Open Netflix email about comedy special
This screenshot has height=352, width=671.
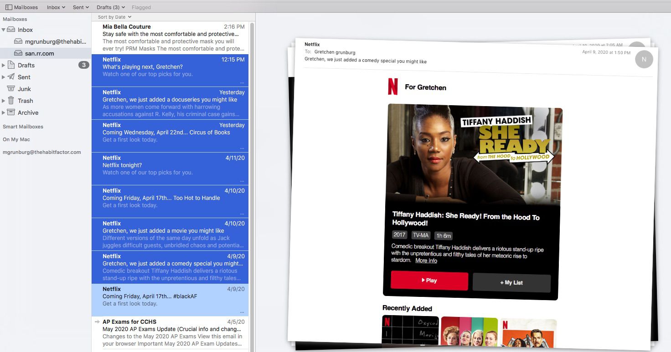(x=170, y=267)
